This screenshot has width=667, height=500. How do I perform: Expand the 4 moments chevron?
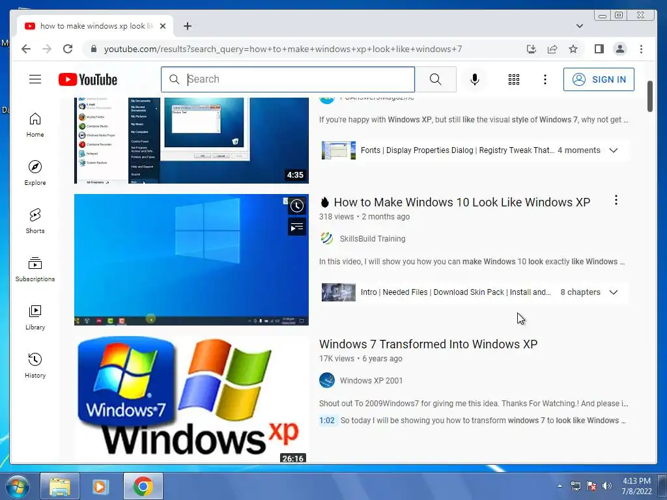point(614,150)
